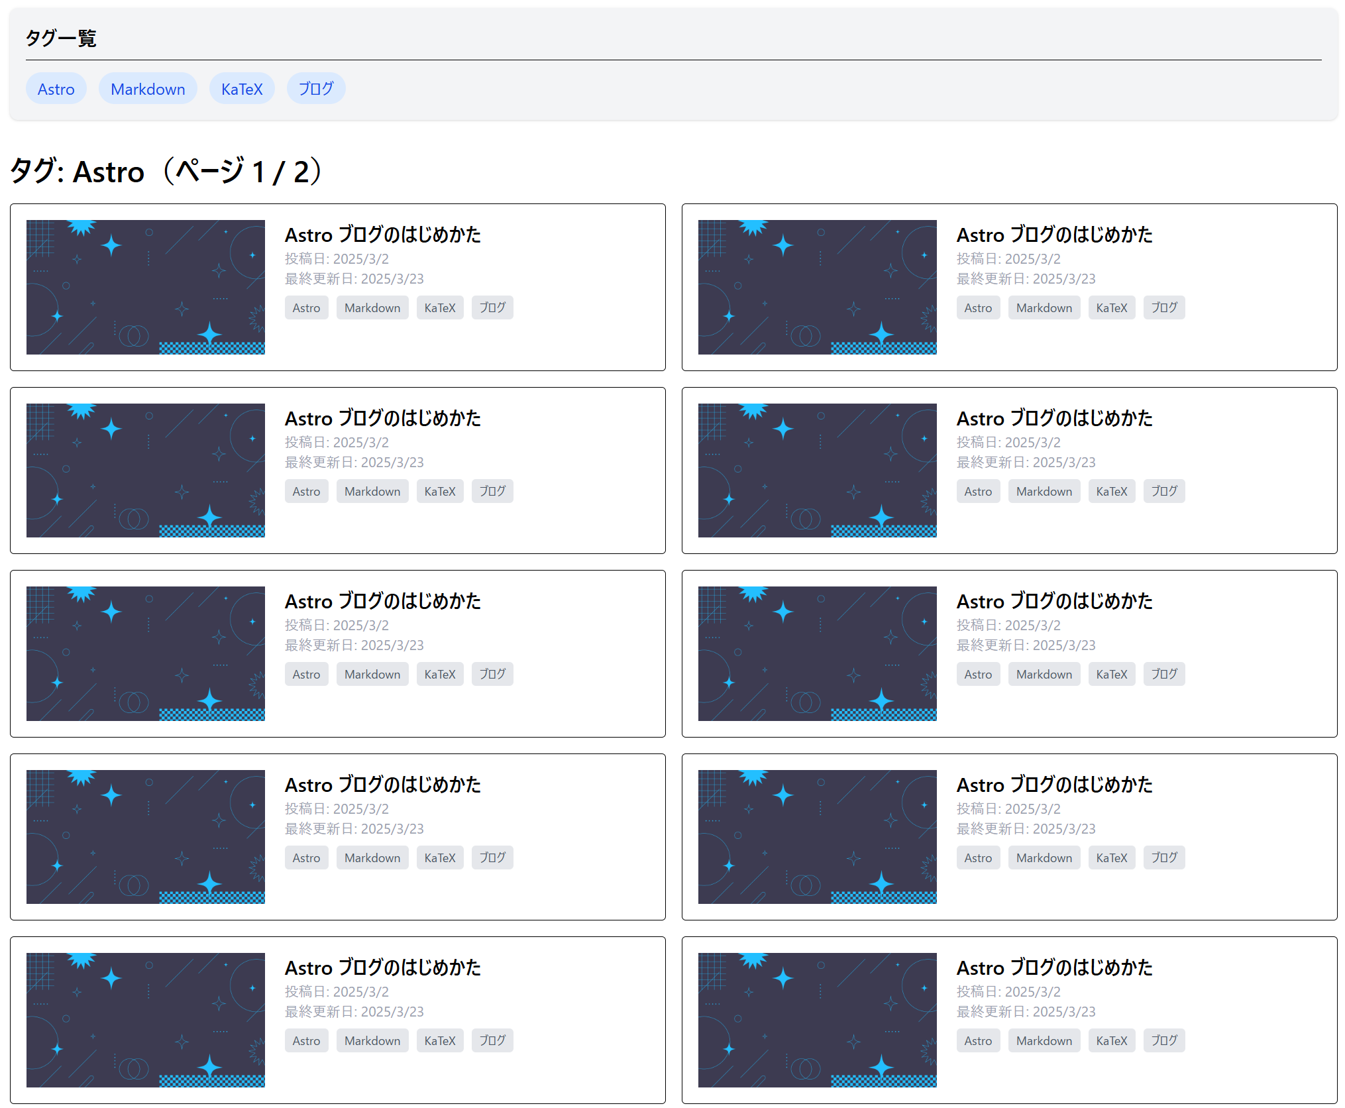Screen dimensions: 1345x1108
Task: Click title of bottom left post card
Action: click(382, 968)
